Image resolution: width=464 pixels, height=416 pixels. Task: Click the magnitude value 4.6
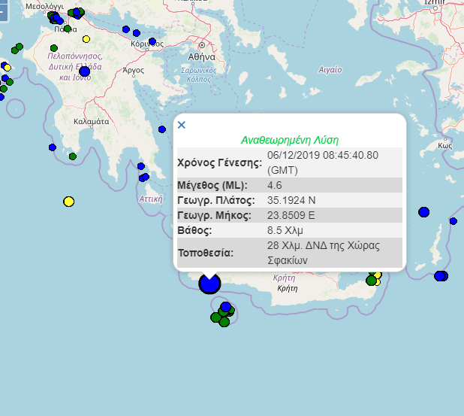pos(274,185)
